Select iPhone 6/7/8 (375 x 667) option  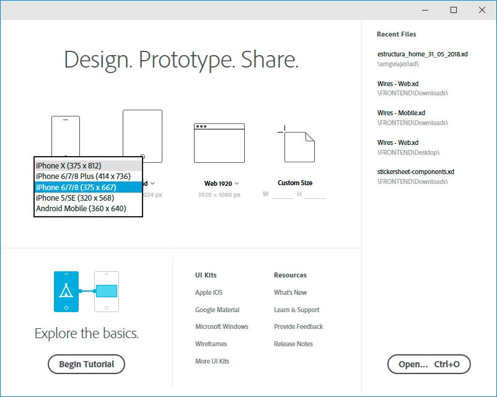[88, 187]
